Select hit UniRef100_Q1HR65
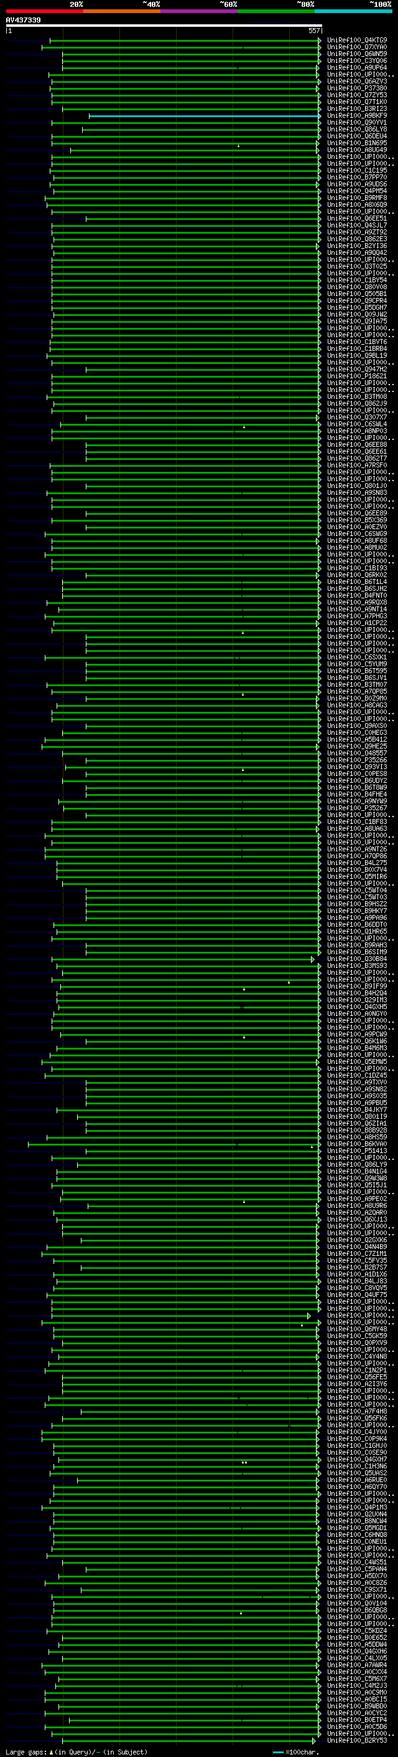 pyautogui.click(x=357, y=932)
